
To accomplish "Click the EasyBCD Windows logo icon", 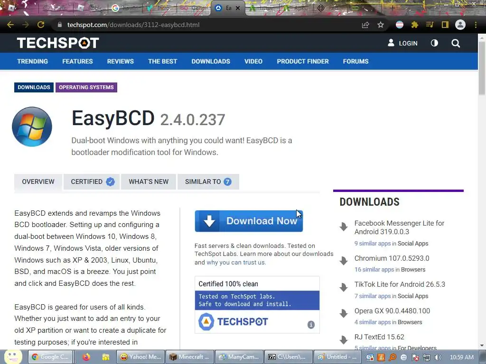I will (x=32, y=127).
